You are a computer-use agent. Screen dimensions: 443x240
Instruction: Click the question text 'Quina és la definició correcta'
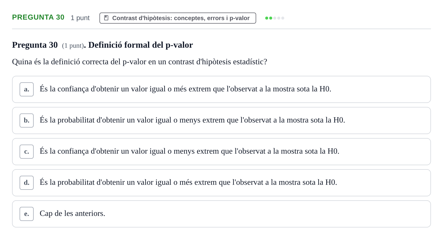pos(140,62)
